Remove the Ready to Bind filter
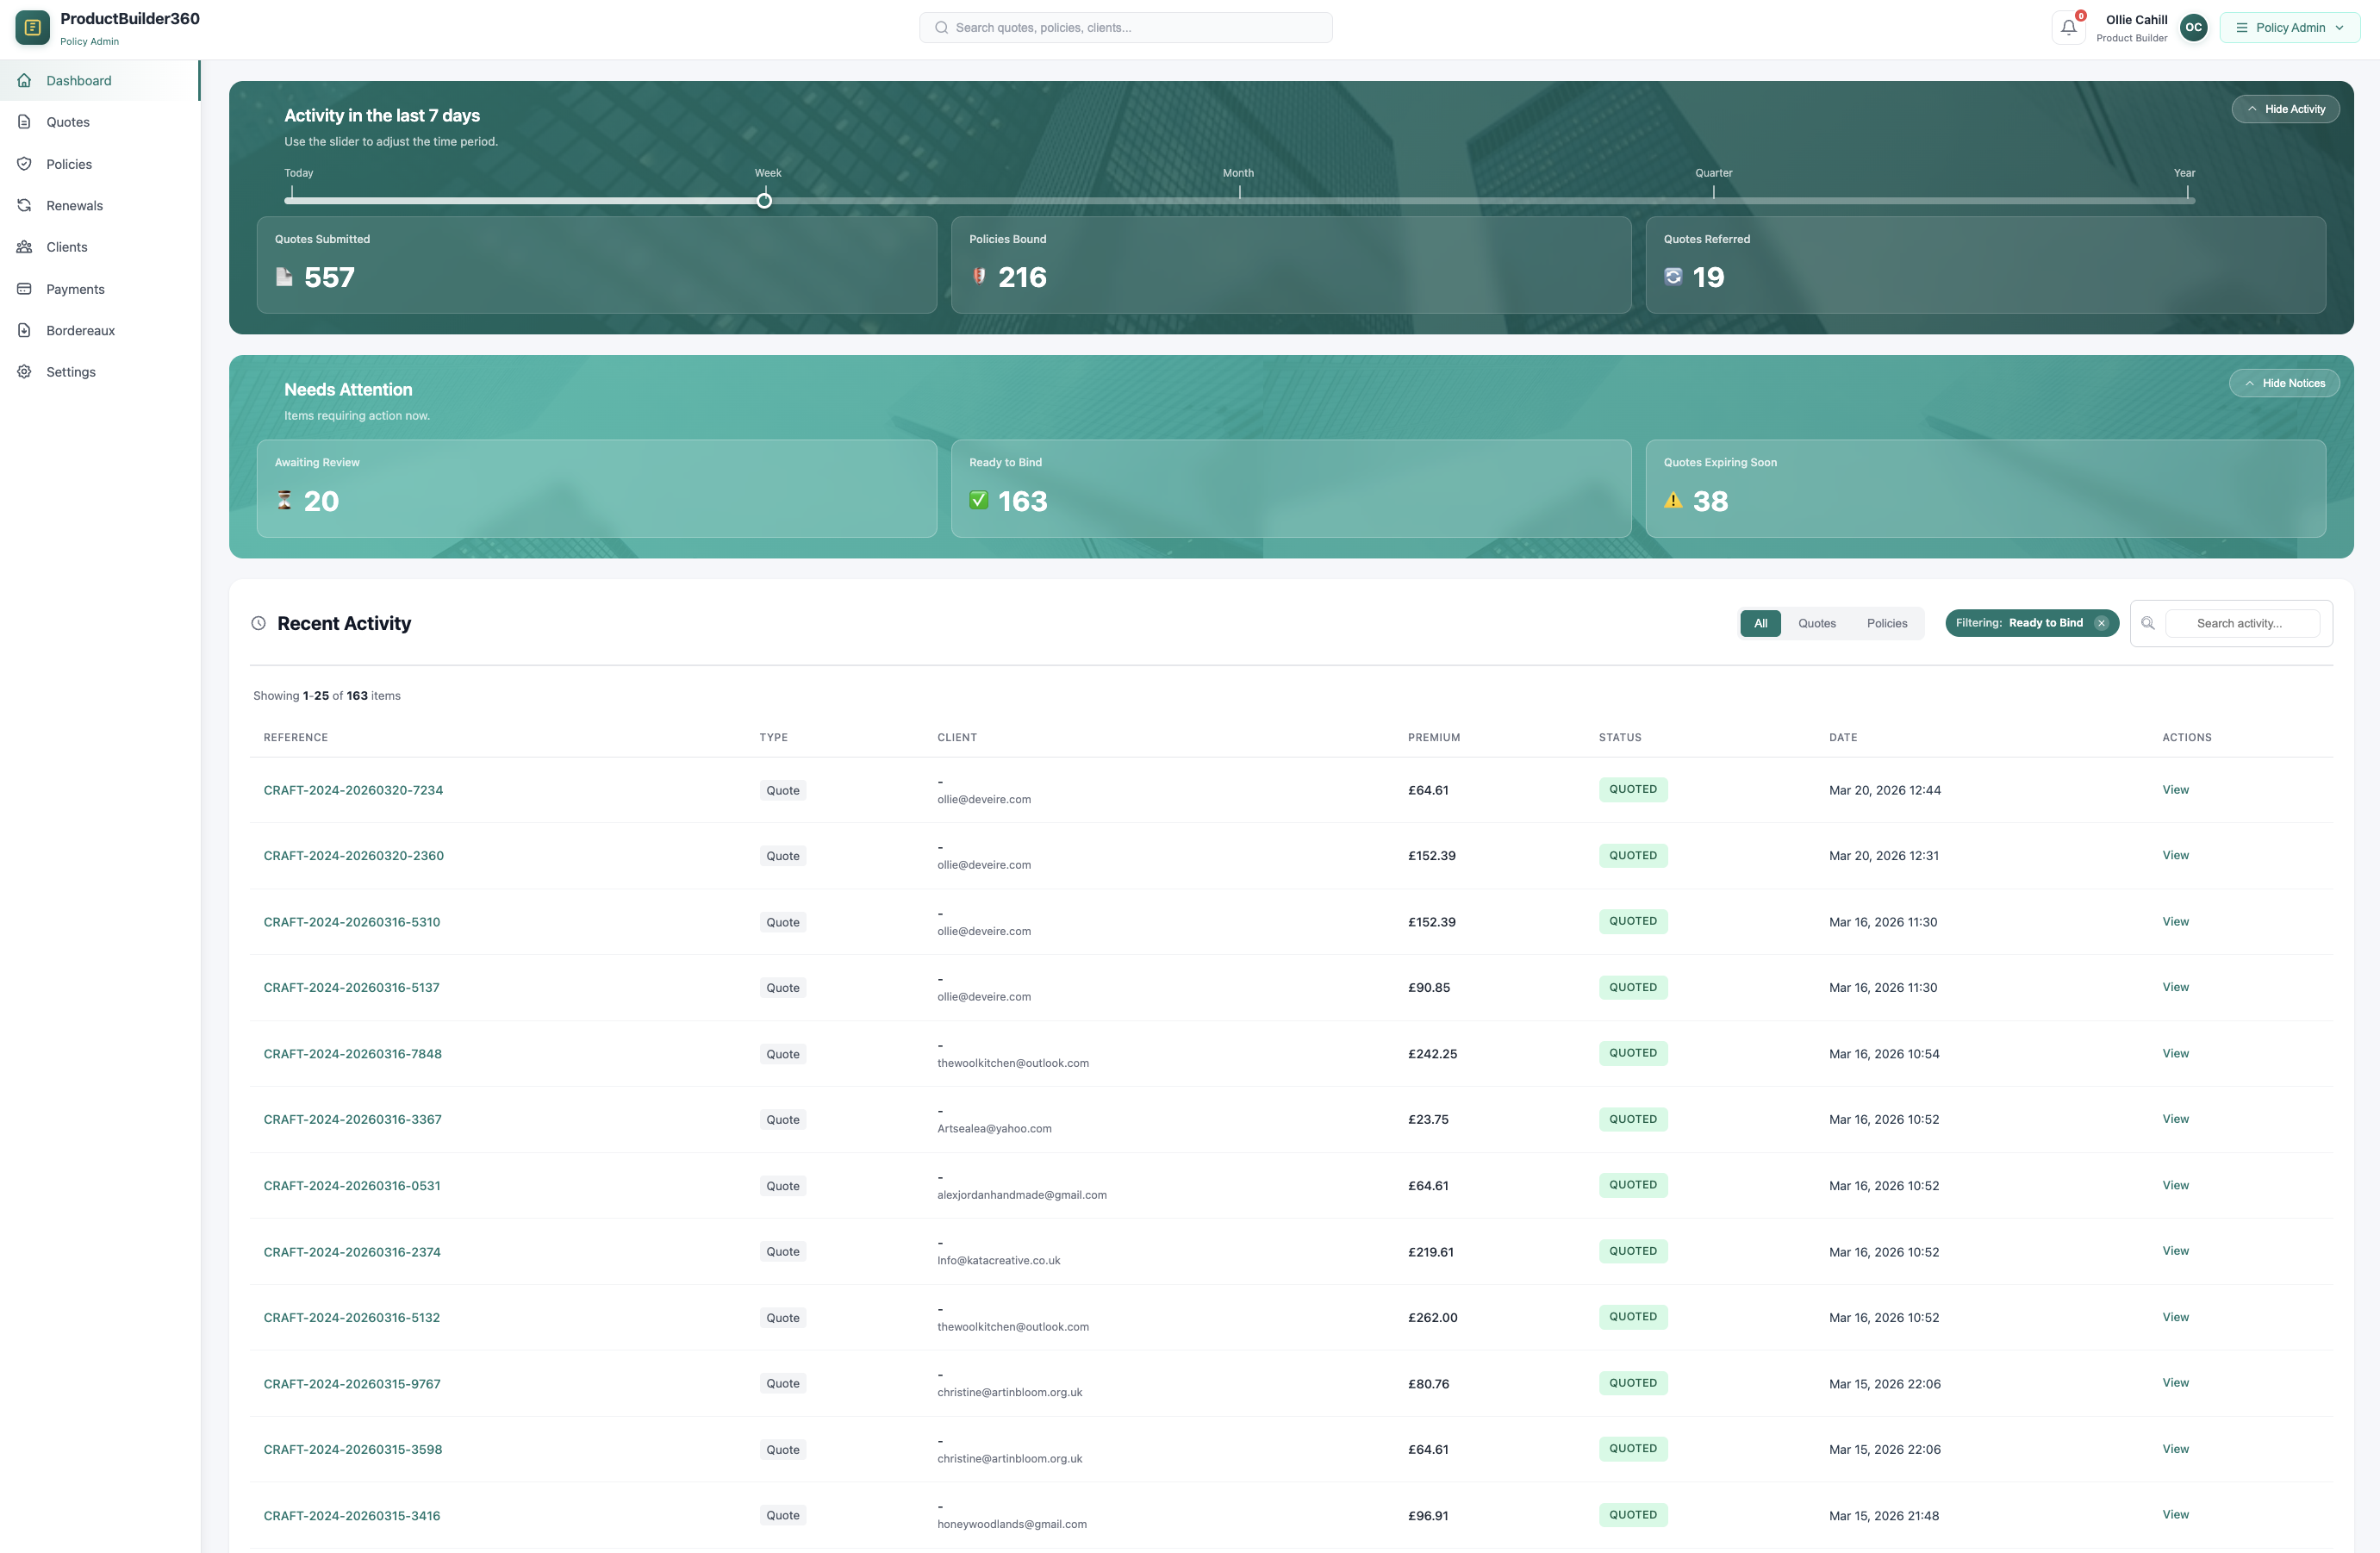2380x1553 pixels. click(2101, 623)
